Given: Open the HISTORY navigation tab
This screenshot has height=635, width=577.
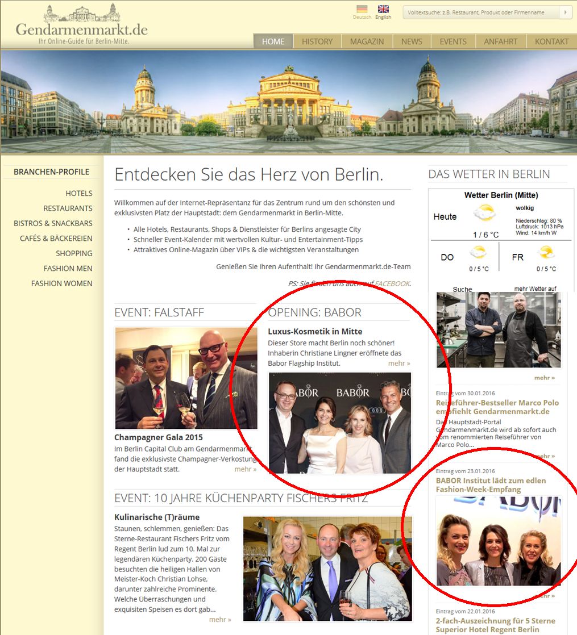Looking at the screenshot, I should point(317,41).
